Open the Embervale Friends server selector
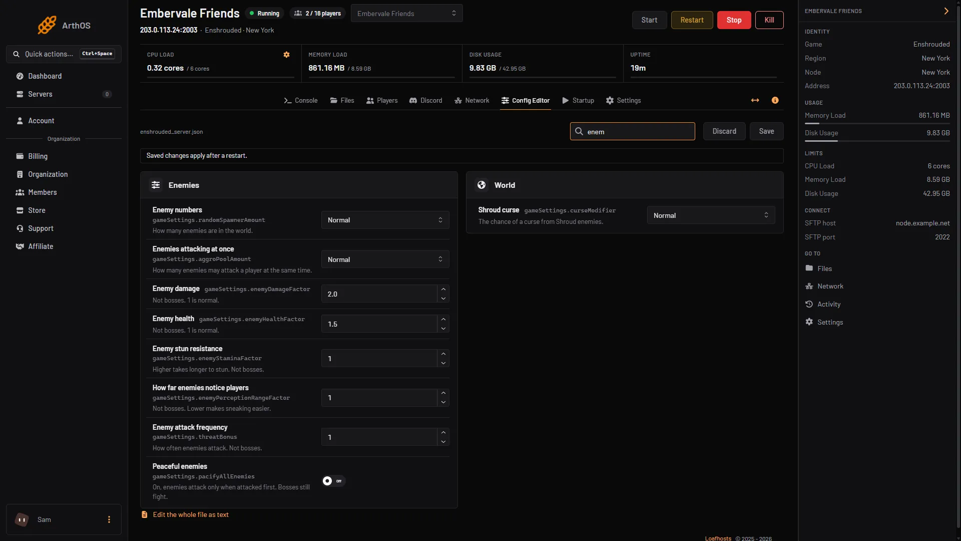Viewport: 961px width, 541px height. tap(406, 14)
